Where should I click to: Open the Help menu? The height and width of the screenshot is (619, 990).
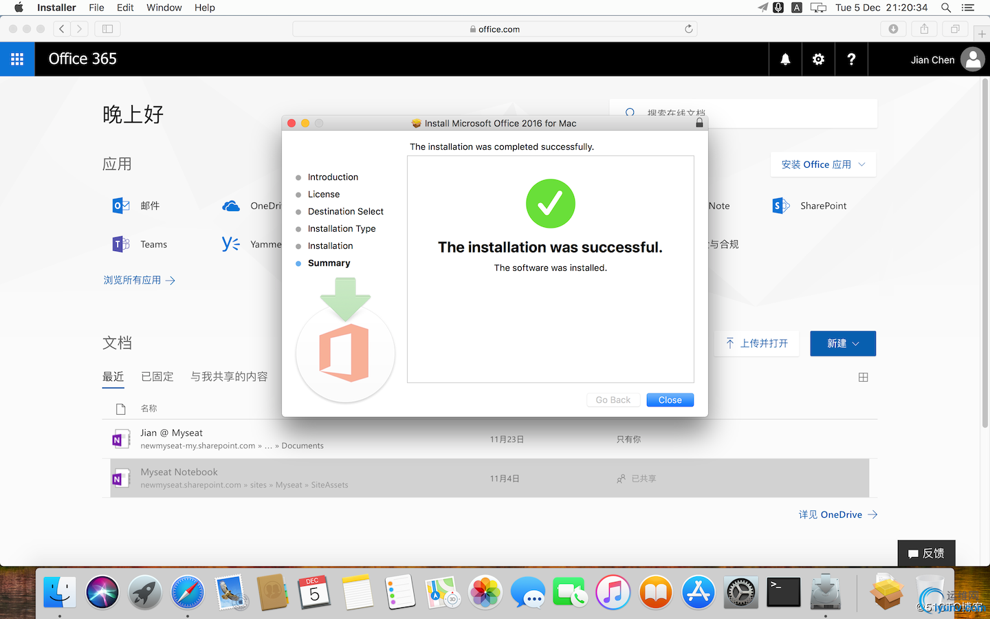coord(205,8)
